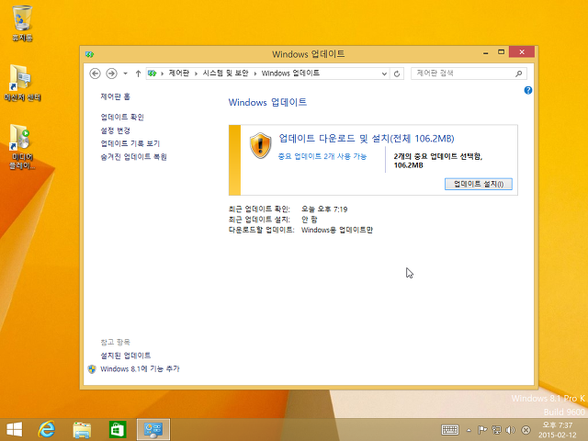Click the 업데이트 다운로드 및 설치 heading
The width and height of the screenshot is (588, 441).
click(x=367, y=139)
